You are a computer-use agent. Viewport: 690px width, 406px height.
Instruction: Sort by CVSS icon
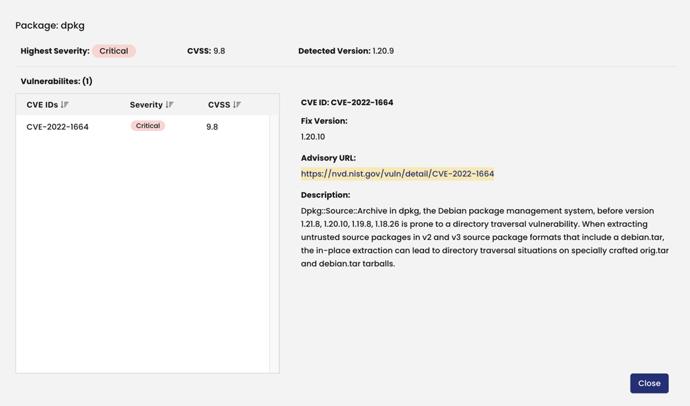[237, 104]
